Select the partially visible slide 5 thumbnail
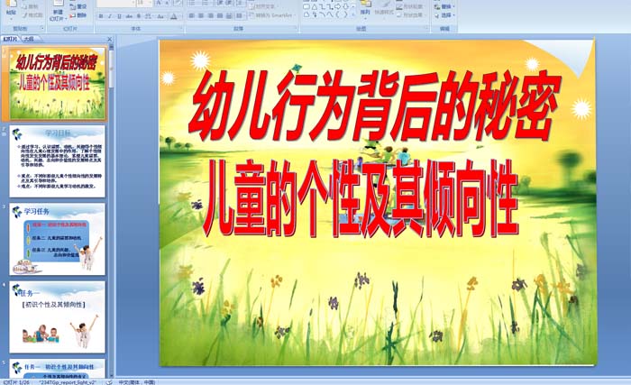Viewport: 631px width, 385px height. tap(57, 369)
